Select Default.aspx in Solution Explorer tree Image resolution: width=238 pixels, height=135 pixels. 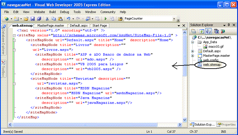[x=212, y=51]
